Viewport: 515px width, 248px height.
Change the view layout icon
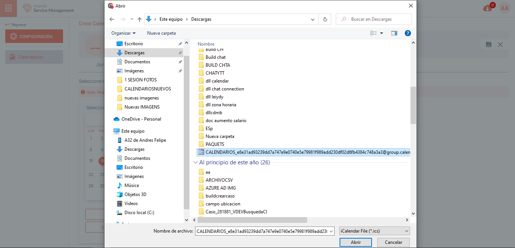(x=374, y=33)
